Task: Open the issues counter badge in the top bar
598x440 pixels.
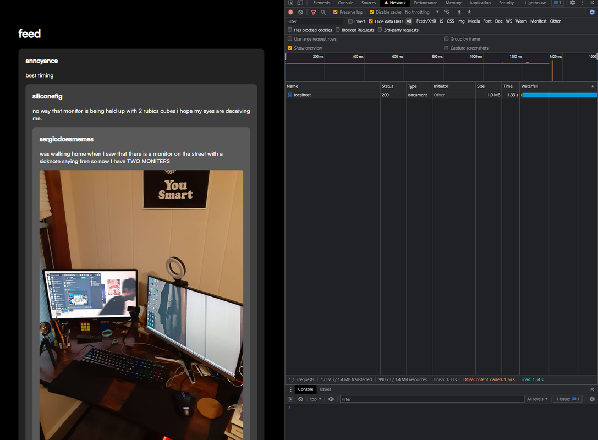Action: (x=558, y=3)
